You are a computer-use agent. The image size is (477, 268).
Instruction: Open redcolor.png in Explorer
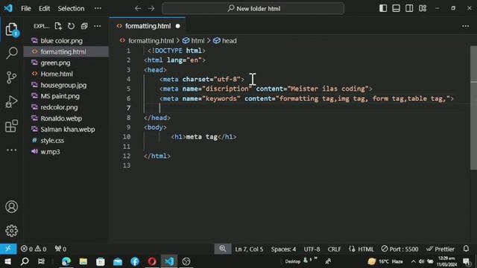pyautogui.click(x=66, y=107)
